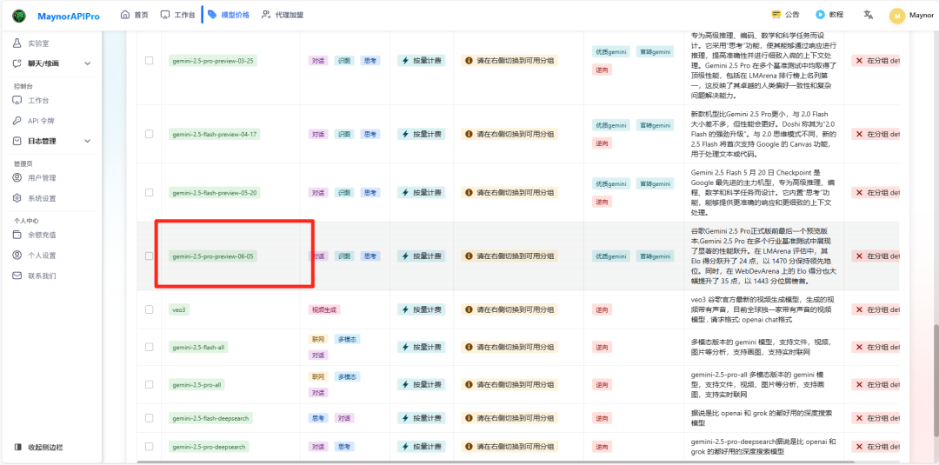Click lightning icon in gemini-2.5-flash-all row
Image resolution: width=939 pixels, height=465 pixels.
pos(405,347)
